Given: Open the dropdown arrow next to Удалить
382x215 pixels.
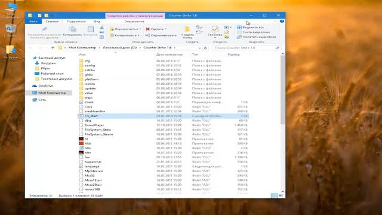Looking at the screenshot, I should point(166,29).
